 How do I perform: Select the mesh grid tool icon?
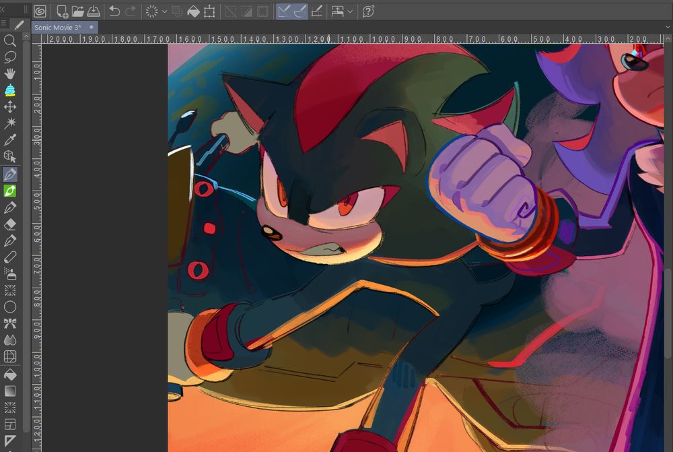[10, 356]
